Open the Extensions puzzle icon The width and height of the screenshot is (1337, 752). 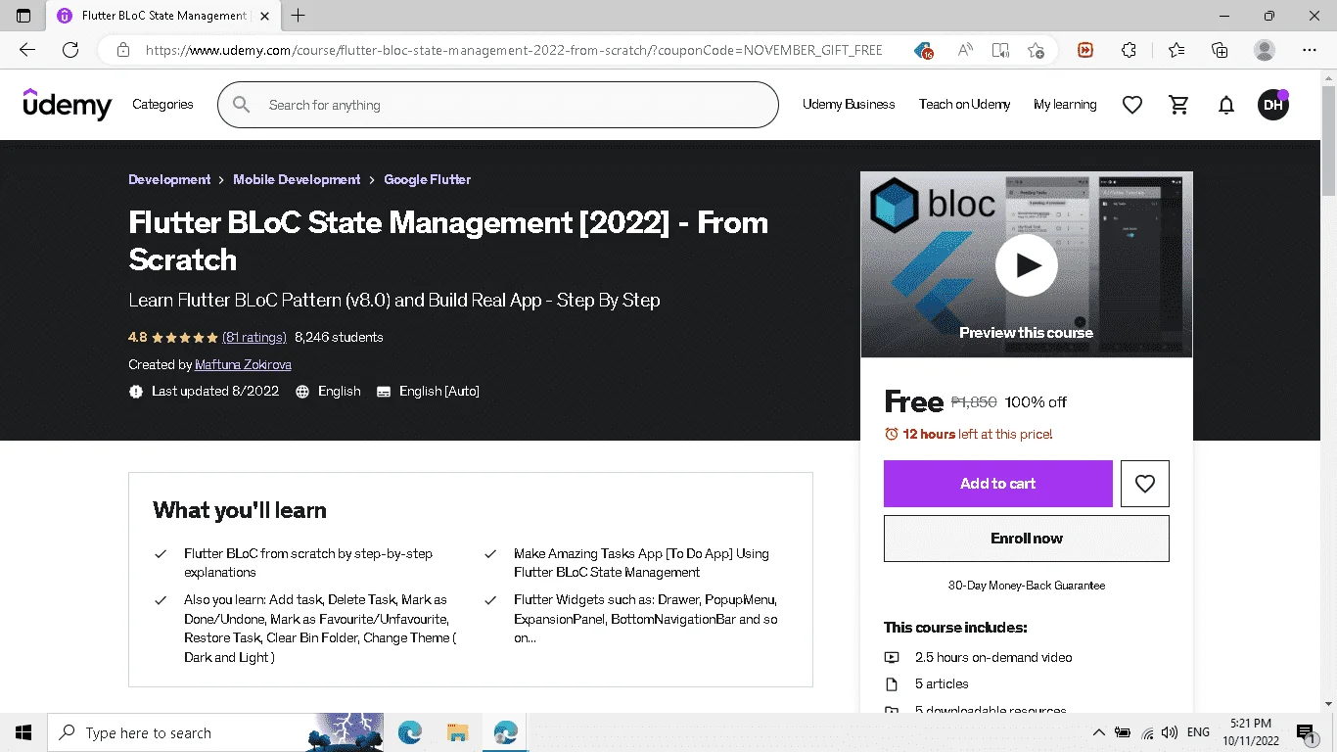click(x=1129, y=50)
